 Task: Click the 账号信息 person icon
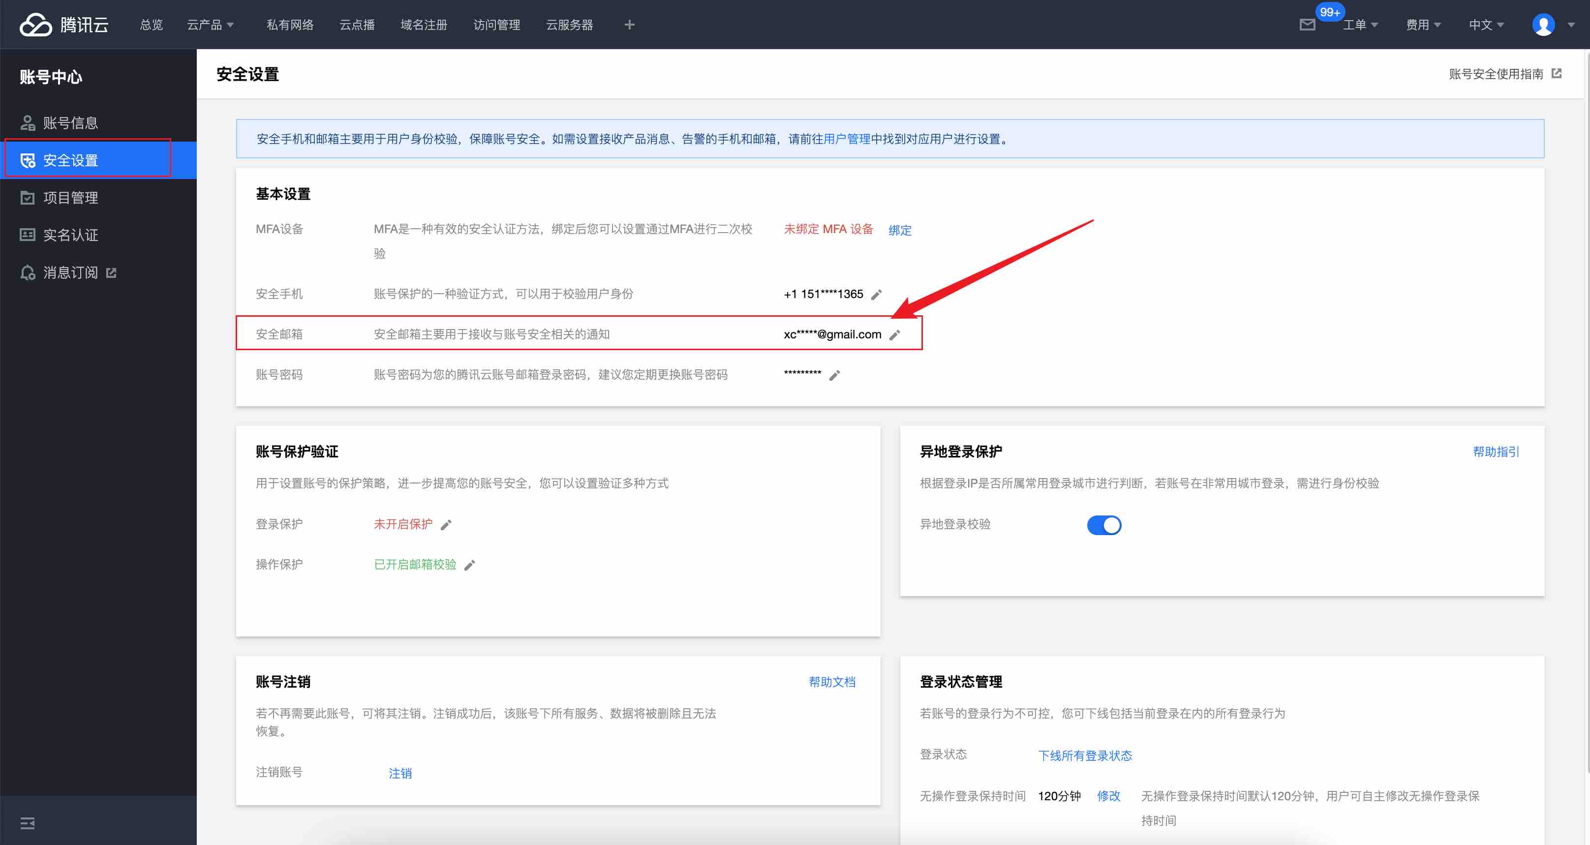coord(27,123)
